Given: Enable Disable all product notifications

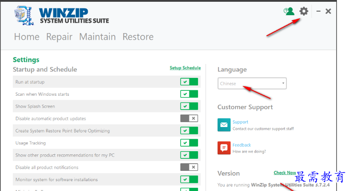Looking at the screenshot, I should [189, 167].
